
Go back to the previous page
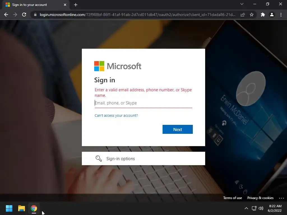click(6, 15)
